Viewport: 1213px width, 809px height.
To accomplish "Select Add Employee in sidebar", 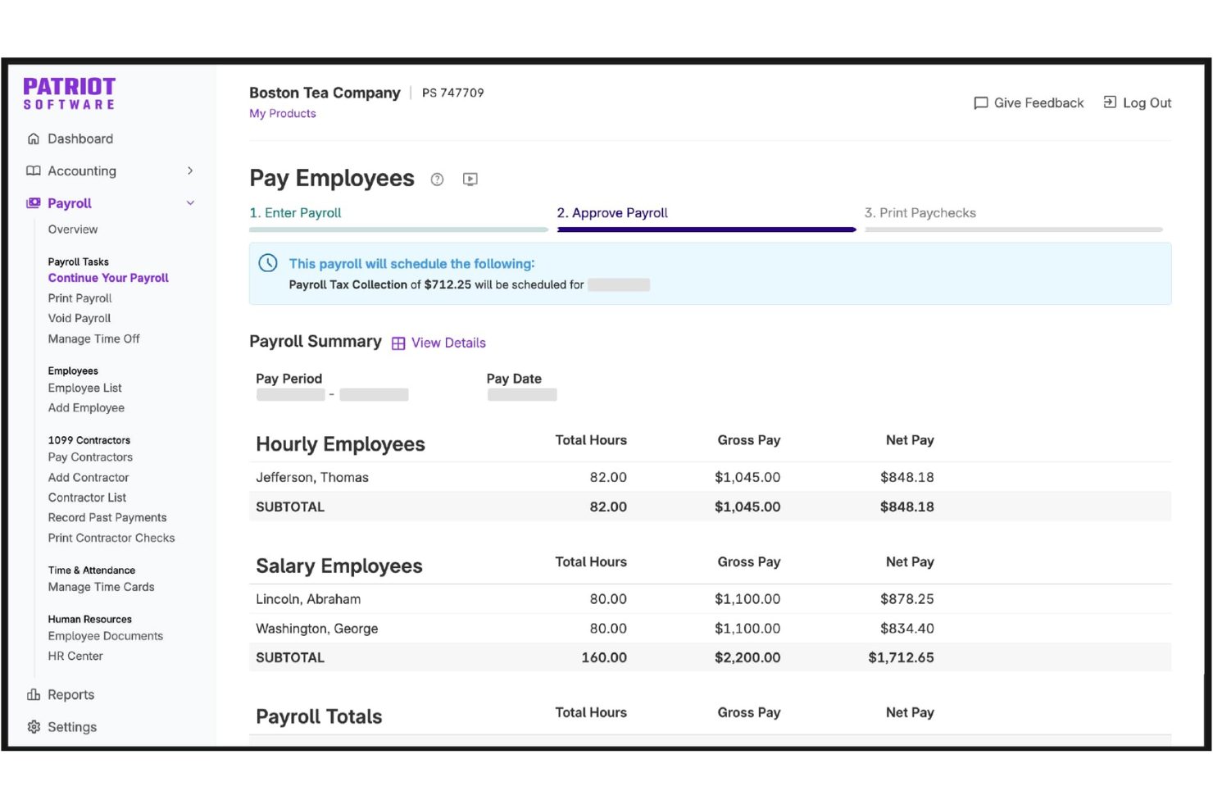I will coord(86,407).
